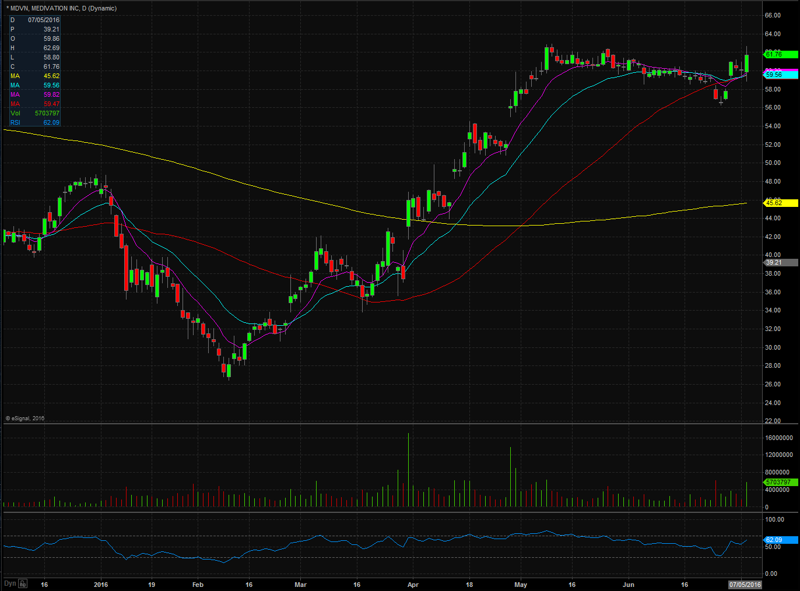The image size is (800, 591).
Task: Click the date row D 07/05/2016 in data window
Action: pyautogui.click(x=35, y=20)
